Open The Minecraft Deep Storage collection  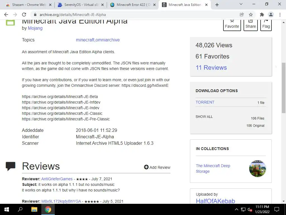[213, 169]
